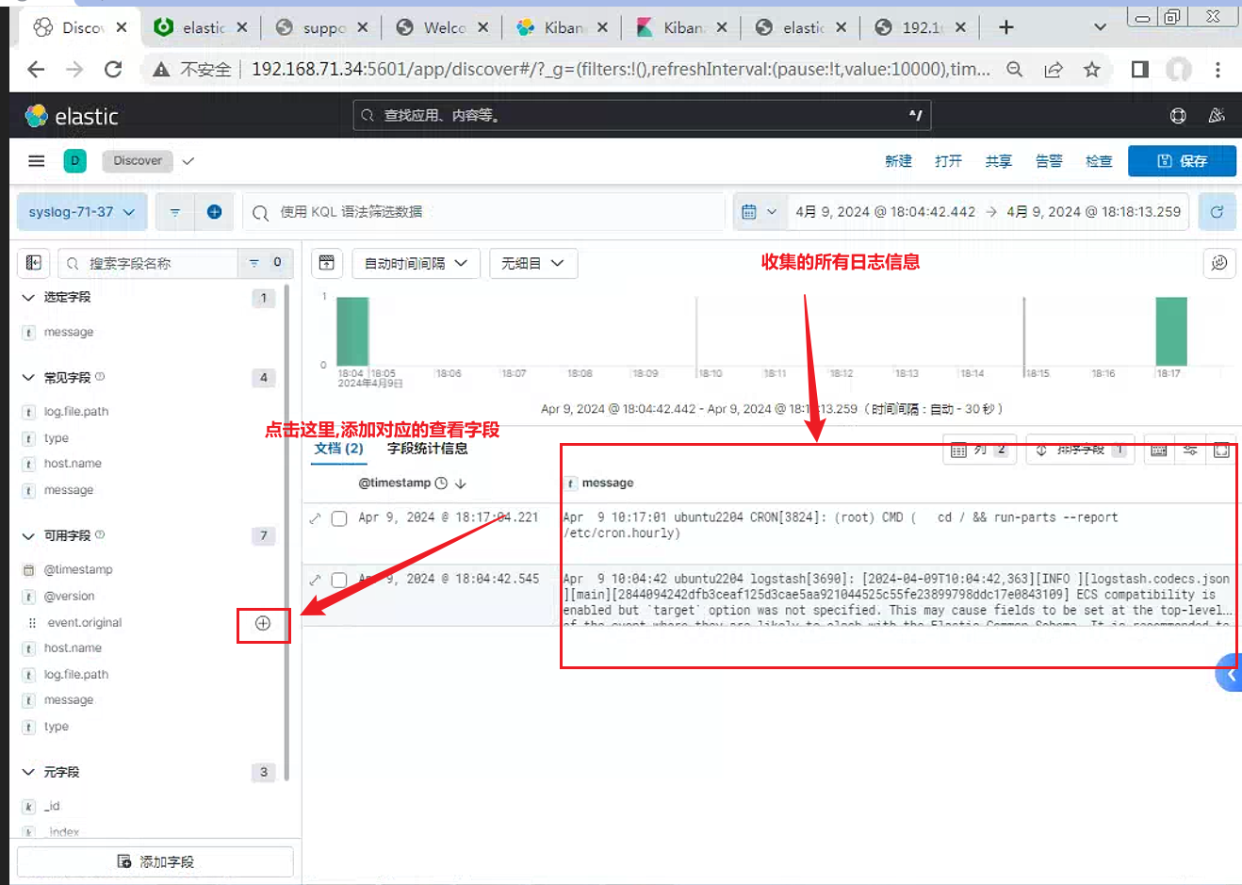The width and height of the screenshot is (1242, 885).
Task: Expand the Discover breadcrumb chevron
Action: [x=188, y=161]
